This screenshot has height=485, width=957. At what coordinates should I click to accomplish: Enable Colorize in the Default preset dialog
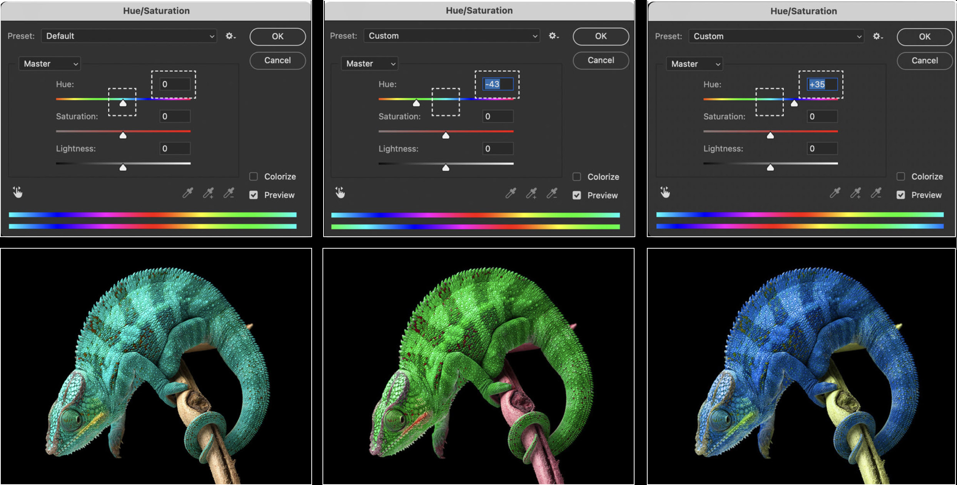click(254, 177)
